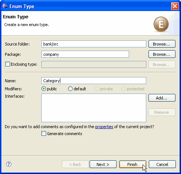
Task: Close the Enum Type dialog
Action: 175,6
